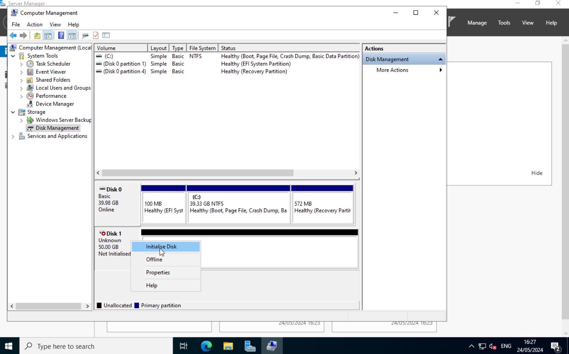Click the Rescan disks magnifier toolbar icon

coord(85,35)
